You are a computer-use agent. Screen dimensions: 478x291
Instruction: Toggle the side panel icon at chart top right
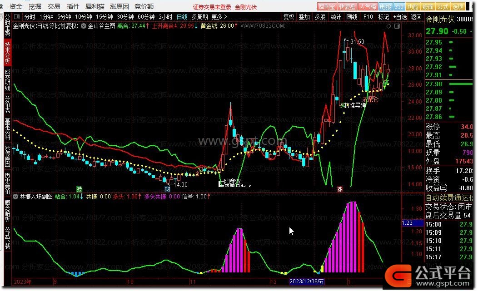[x=397, y=26]
